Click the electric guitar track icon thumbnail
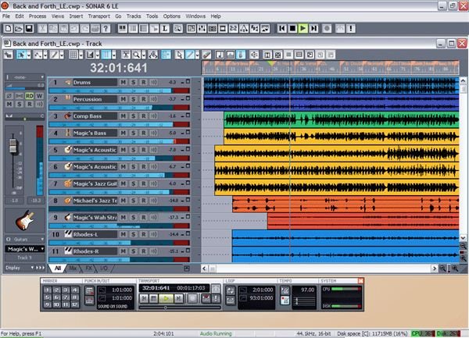The image size is (469, 338). [x=25, y=220]
